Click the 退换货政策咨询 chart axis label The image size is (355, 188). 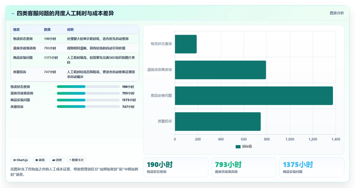click(x=159, y=70)
